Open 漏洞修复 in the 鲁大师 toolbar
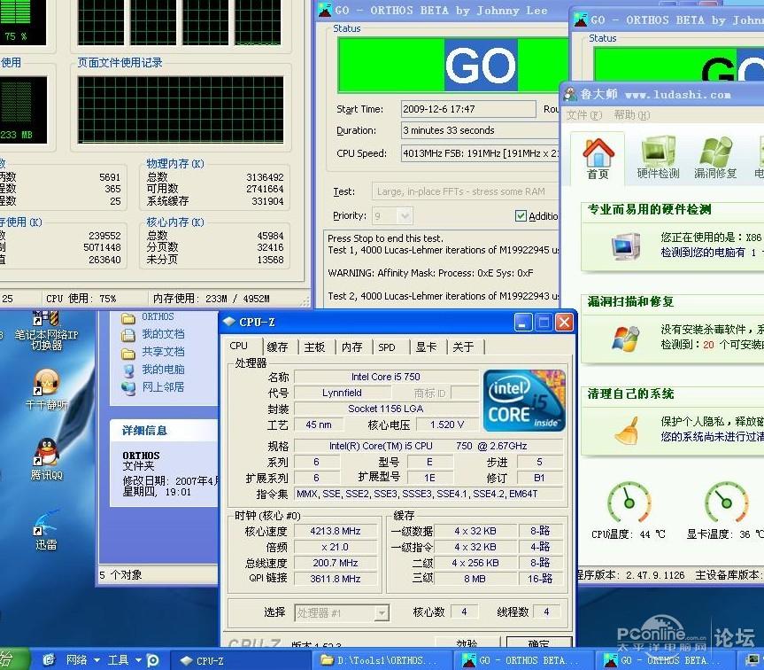The height and width of the screenshot is (670, 764). coord(715,159)
